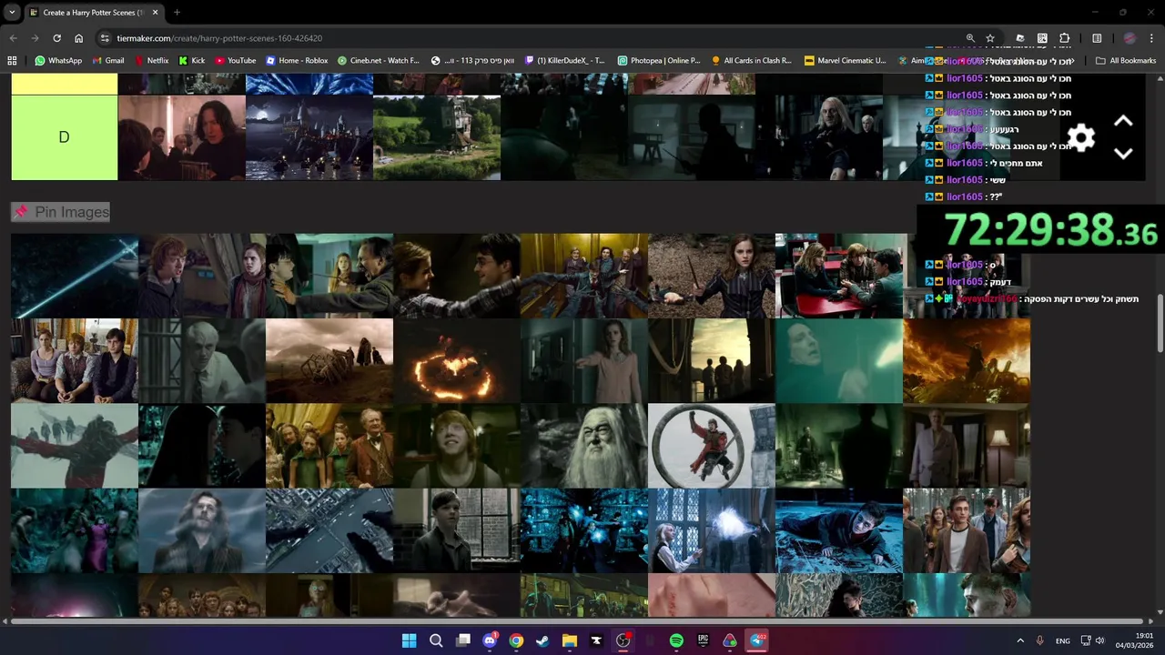This screenshot has width=1165, height=655.
Task: Select the ring of fire thumbnail
Action: click(457, 361)
